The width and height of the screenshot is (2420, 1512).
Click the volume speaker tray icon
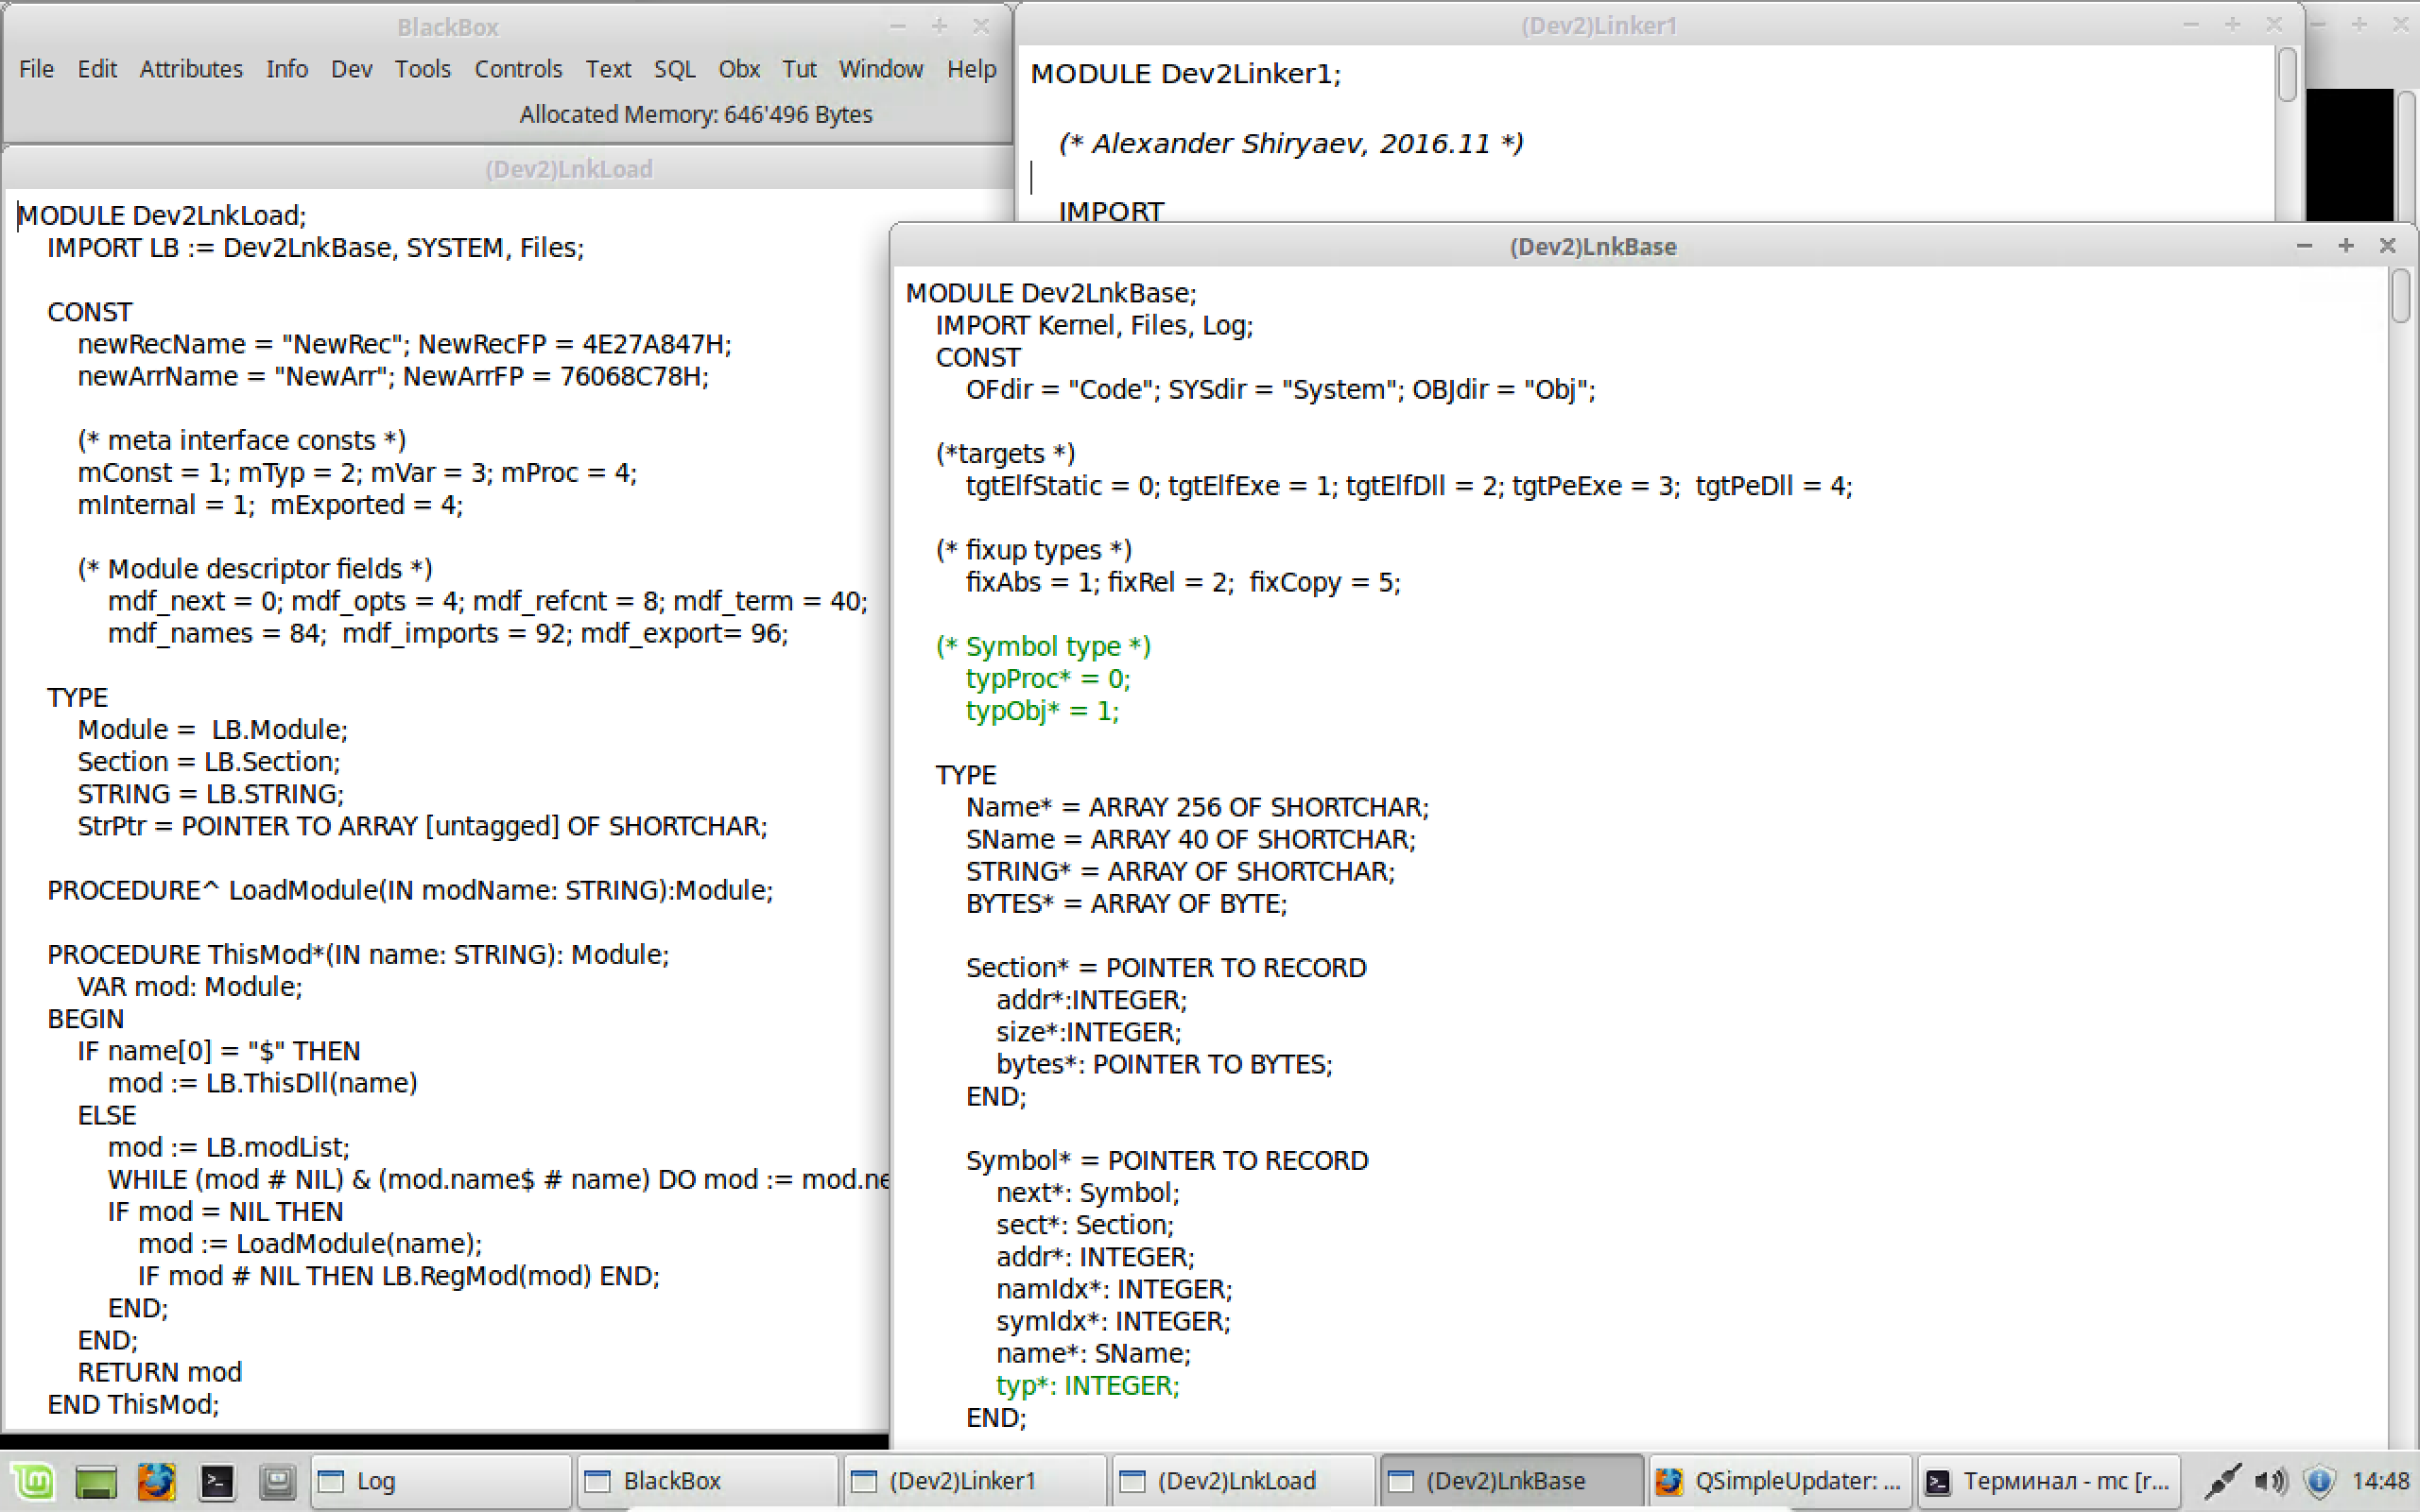[2270, 1481]
